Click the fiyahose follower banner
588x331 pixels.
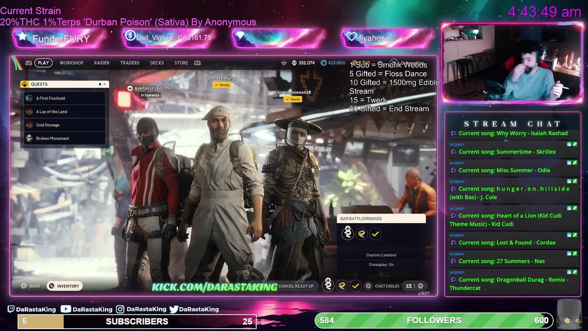(x=388, y=38)
